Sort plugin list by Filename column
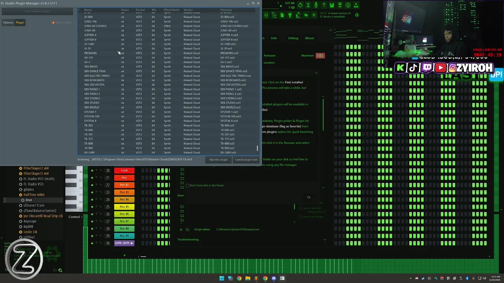The width and height of the screenshot is (504, 283). pyautogui.click(x=226, y=10)
